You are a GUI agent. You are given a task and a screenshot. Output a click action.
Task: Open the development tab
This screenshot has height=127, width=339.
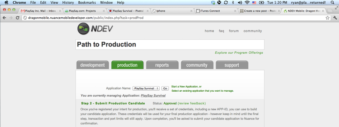point(93,65)
